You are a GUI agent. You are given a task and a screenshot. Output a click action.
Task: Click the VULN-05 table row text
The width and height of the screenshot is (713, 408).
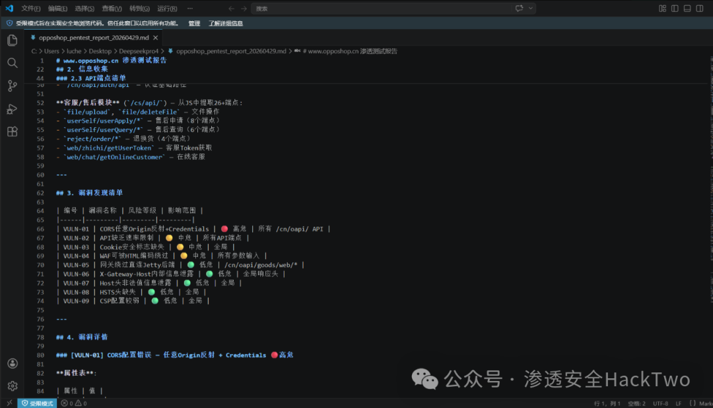180,264
